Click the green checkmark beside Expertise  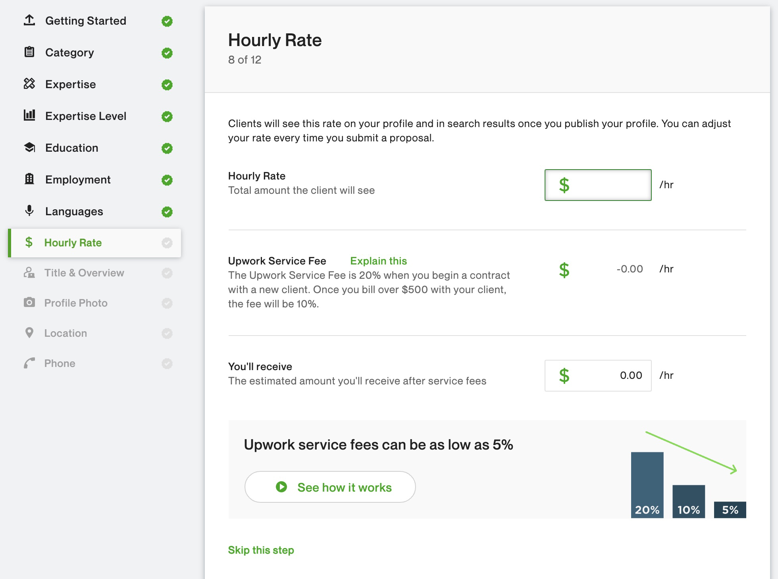tap(167, 85)
